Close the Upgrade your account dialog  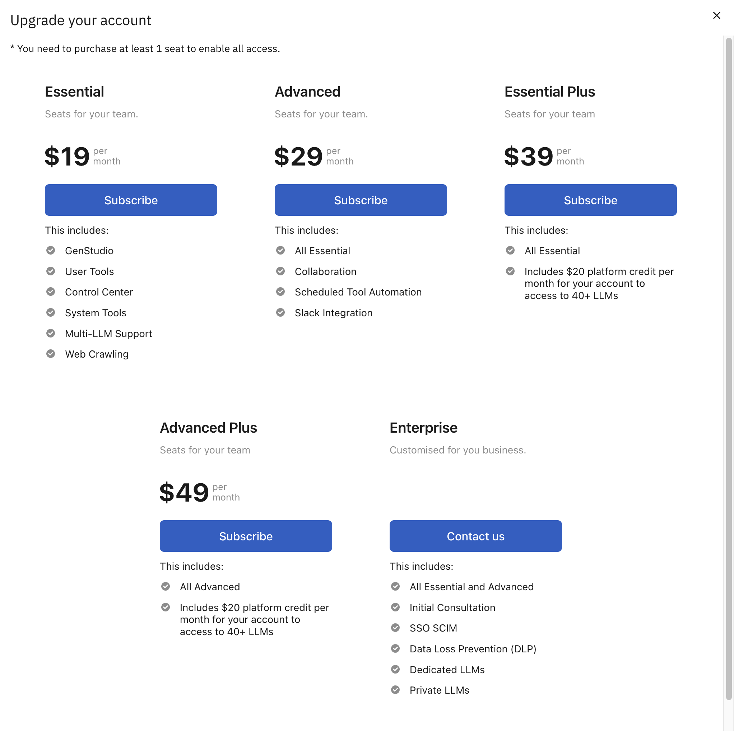716,15
